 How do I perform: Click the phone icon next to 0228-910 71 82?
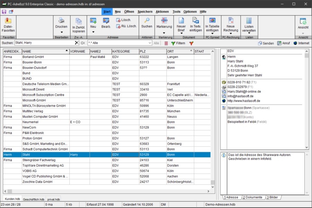click(224, 82)
